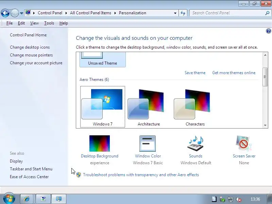
Task: Expand the arrow after Control Panel breadcrumb
Action: click(x=66, y=13)
